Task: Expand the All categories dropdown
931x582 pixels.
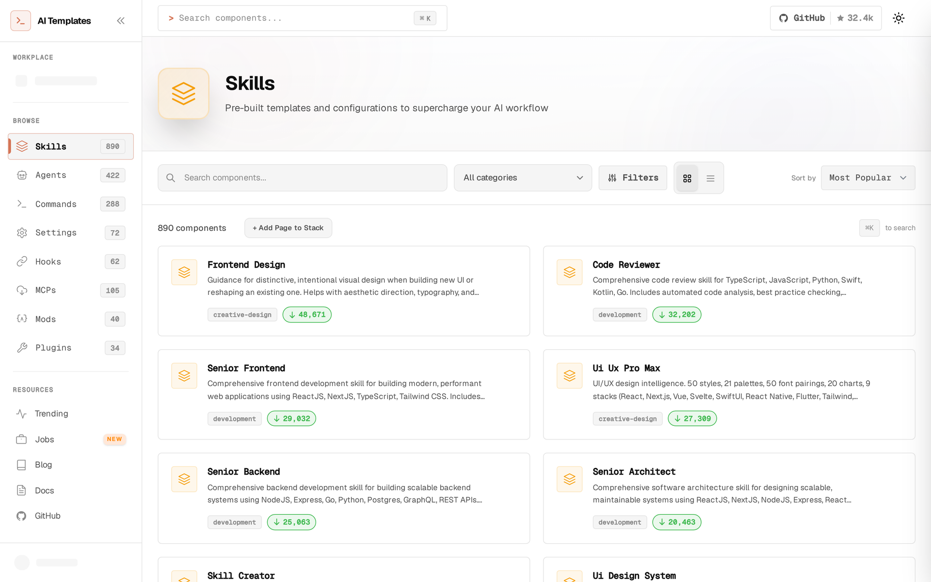Action: pyautogui.click(x=523, y=178)
